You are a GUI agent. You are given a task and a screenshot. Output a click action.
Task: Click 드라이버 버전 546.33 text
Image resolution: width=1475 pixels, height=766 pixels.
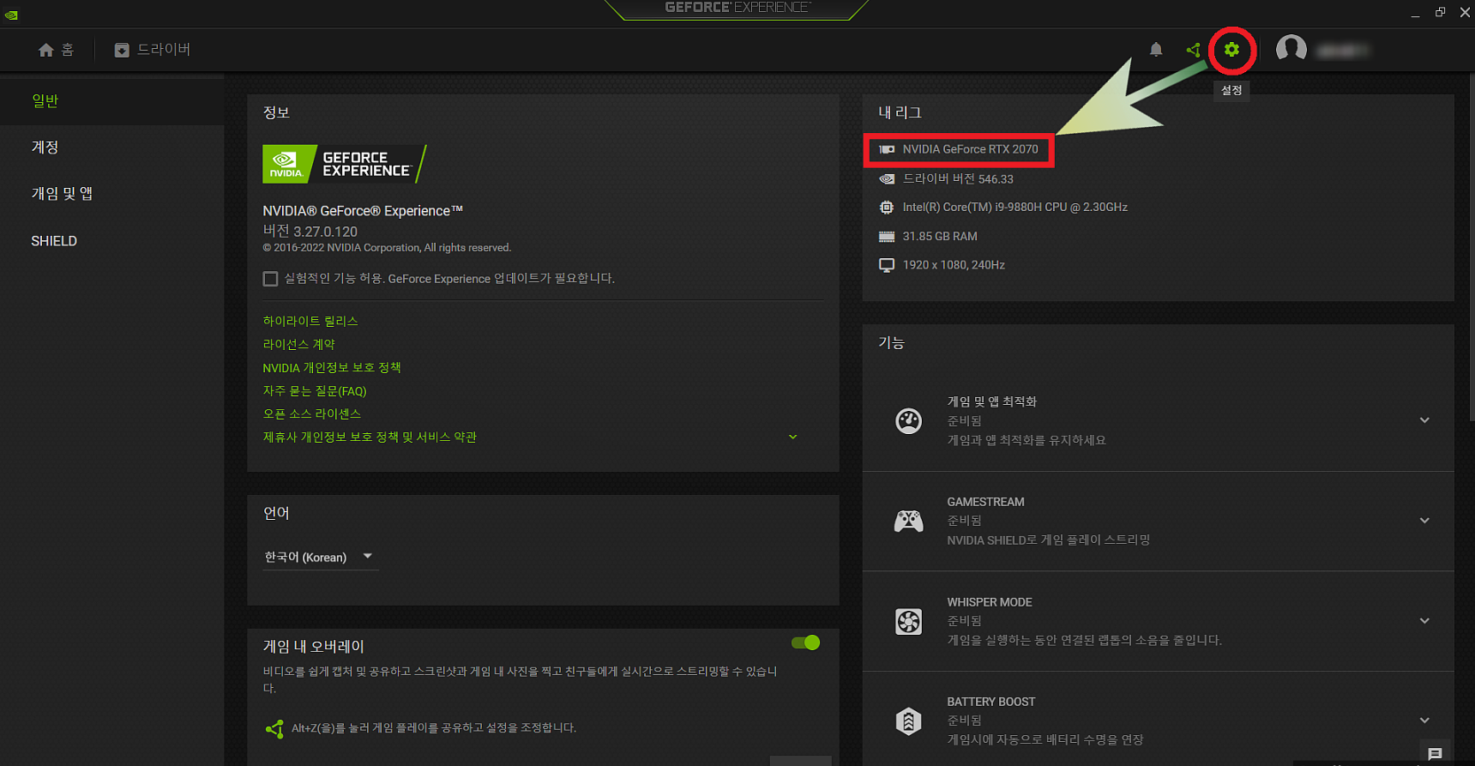click(958, 179)
